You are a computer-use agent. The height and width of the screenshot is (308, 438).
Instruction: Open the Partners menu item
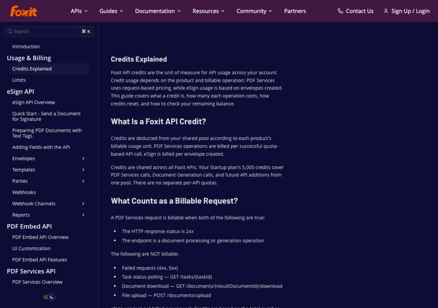(x=295, y=11)
